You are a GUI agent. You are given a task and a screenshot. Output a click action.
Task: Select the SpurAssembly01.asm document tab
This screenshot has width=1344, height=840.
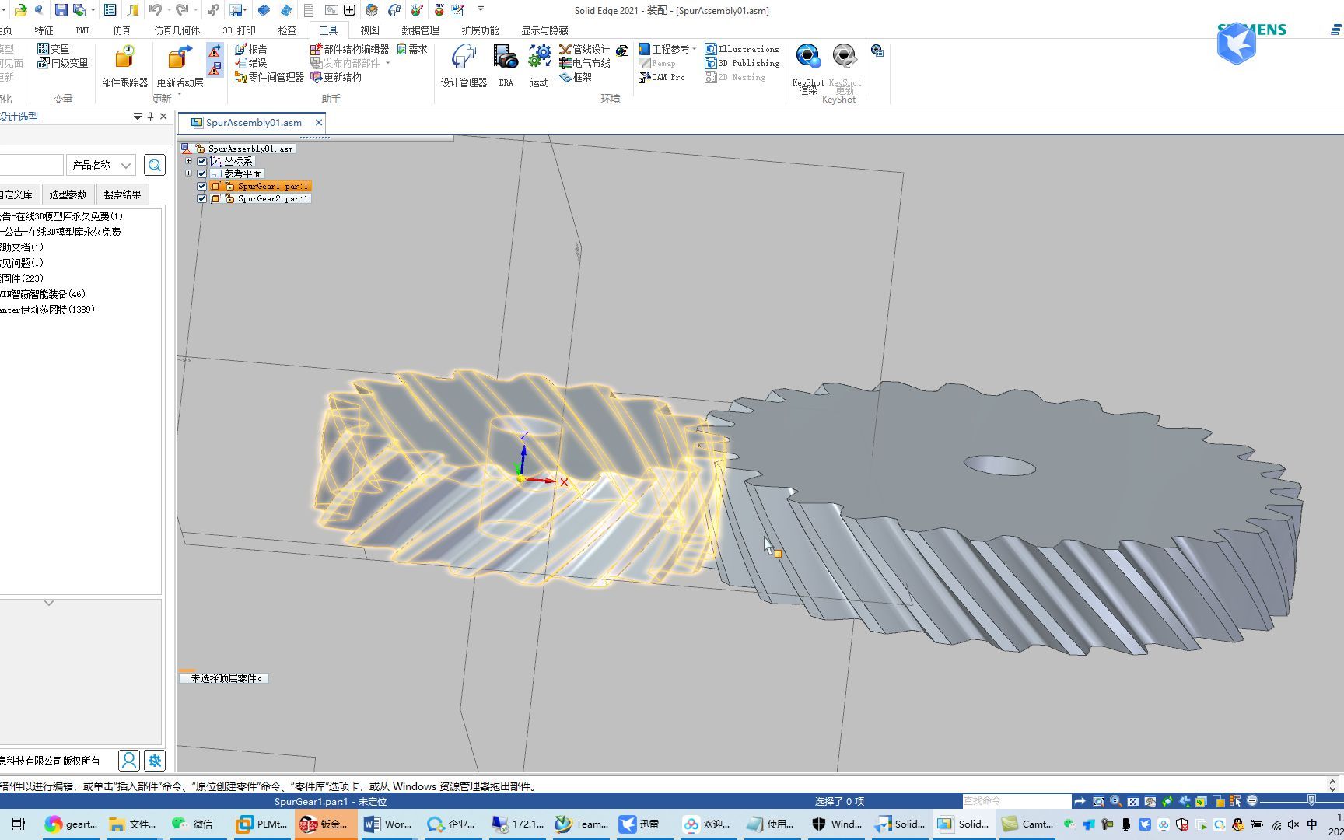point(254,122)
